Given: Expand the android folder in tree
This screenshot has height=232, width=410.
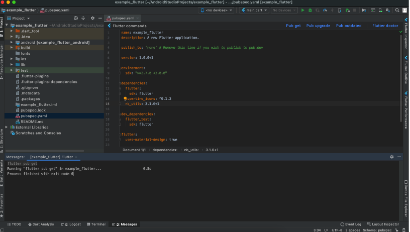Looking at the screenshot, I should point(12,42).
